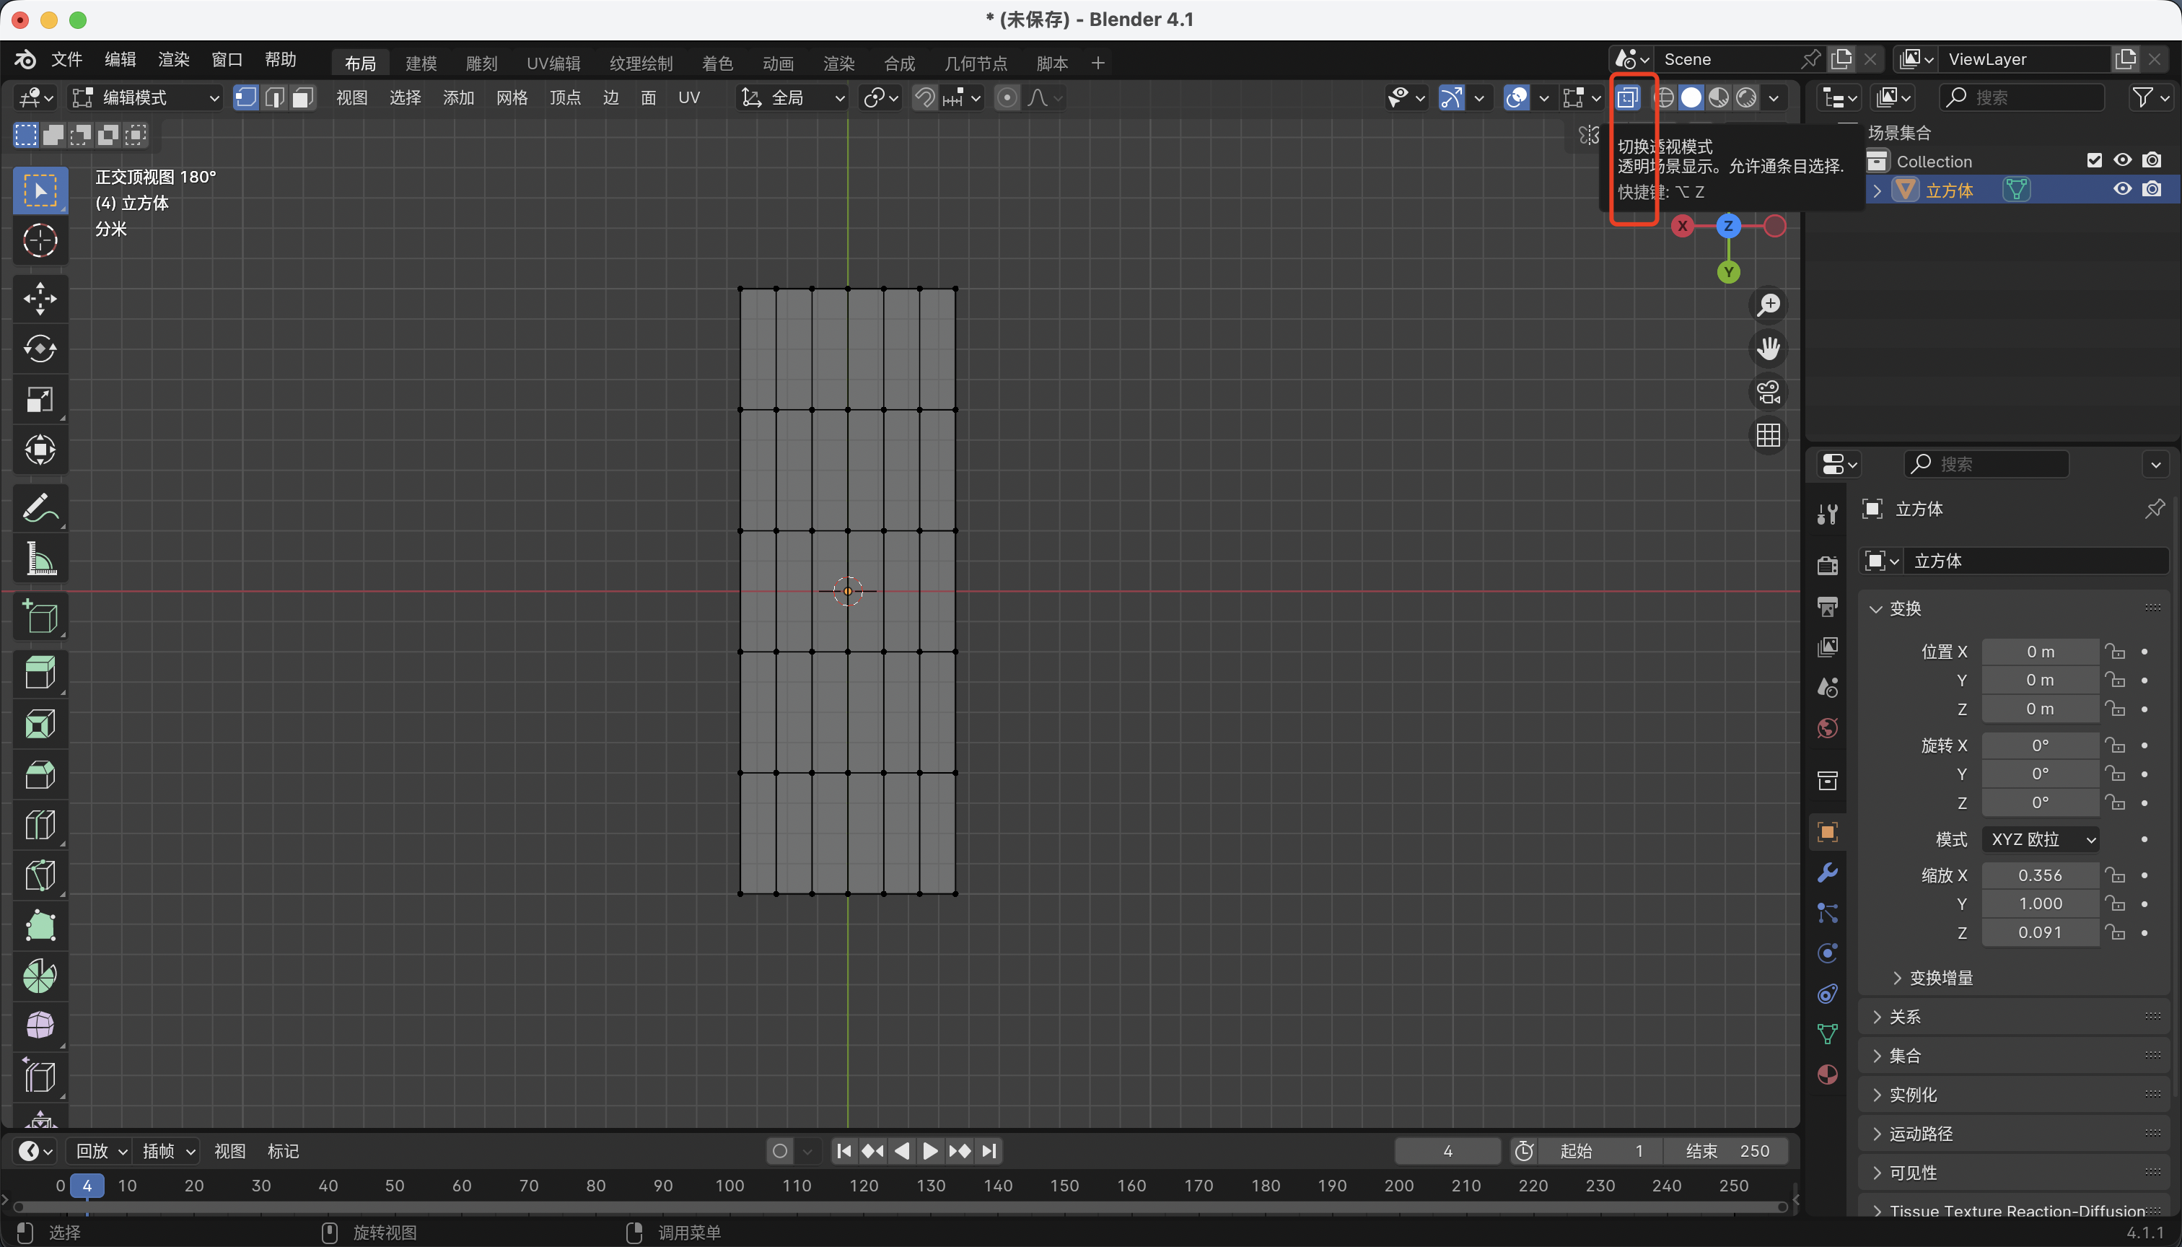Open the 编辑模式 mode dropdown
The image size is (2182, 1247).
(x=146, y=97)
